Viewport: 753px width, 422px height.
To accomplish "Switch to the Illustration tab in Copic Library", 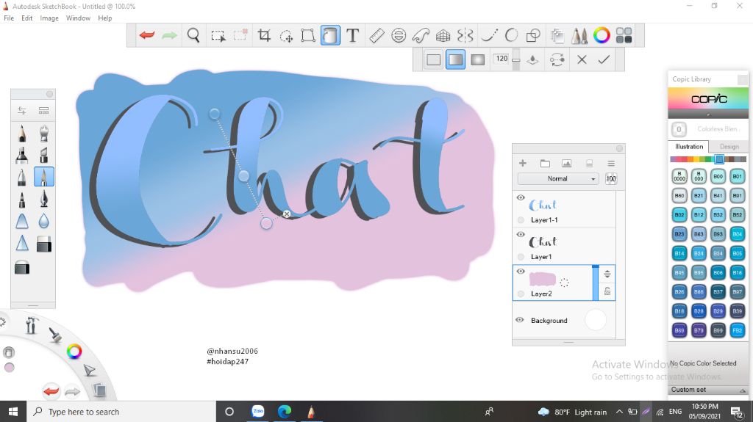I will point(688,146).
